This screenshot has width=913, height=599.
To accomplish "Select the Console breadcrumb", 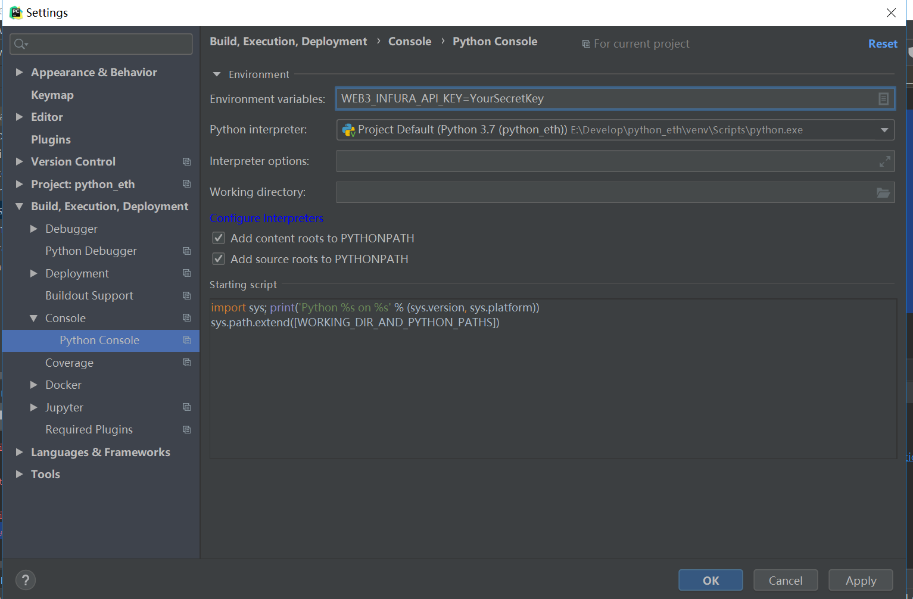I will click(x=410, y=41).
